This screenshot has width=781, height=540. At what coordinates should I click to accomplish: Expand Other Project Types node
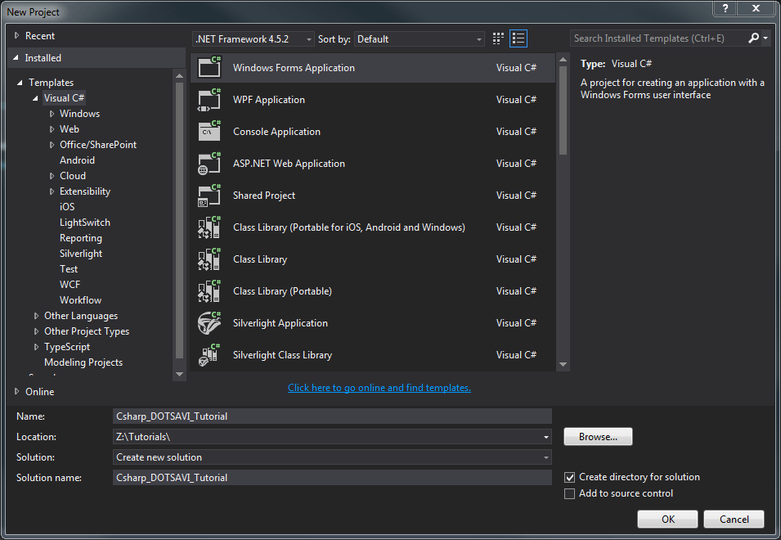pyautogui.click(x=36, y=331)
